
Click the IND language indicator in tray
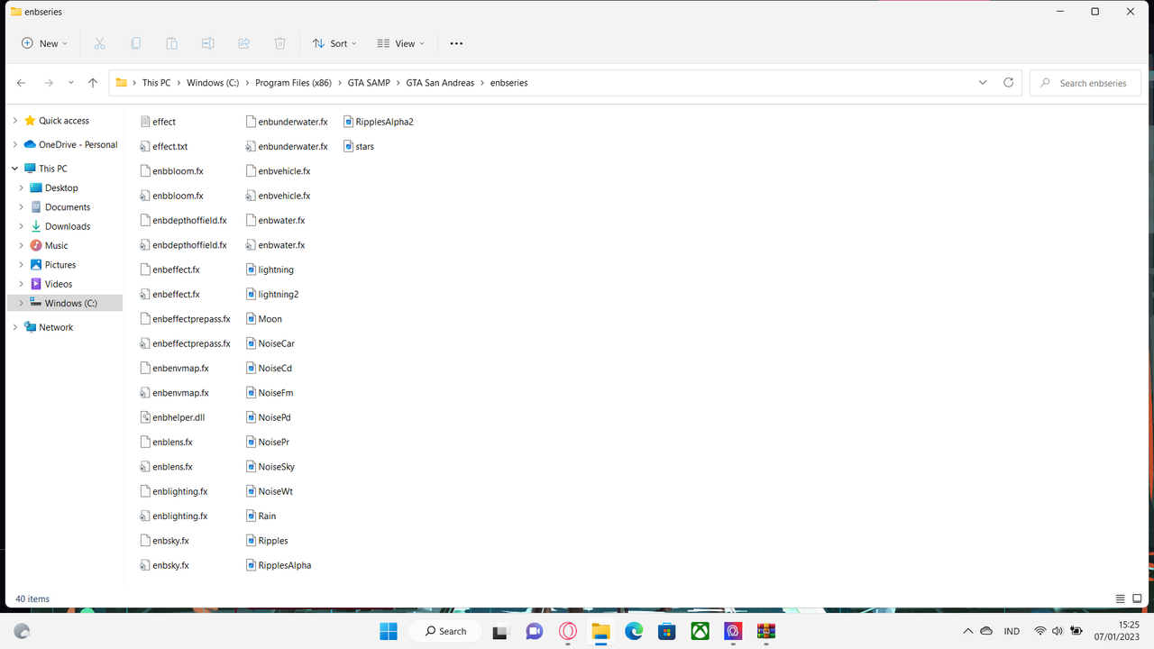1012,631
